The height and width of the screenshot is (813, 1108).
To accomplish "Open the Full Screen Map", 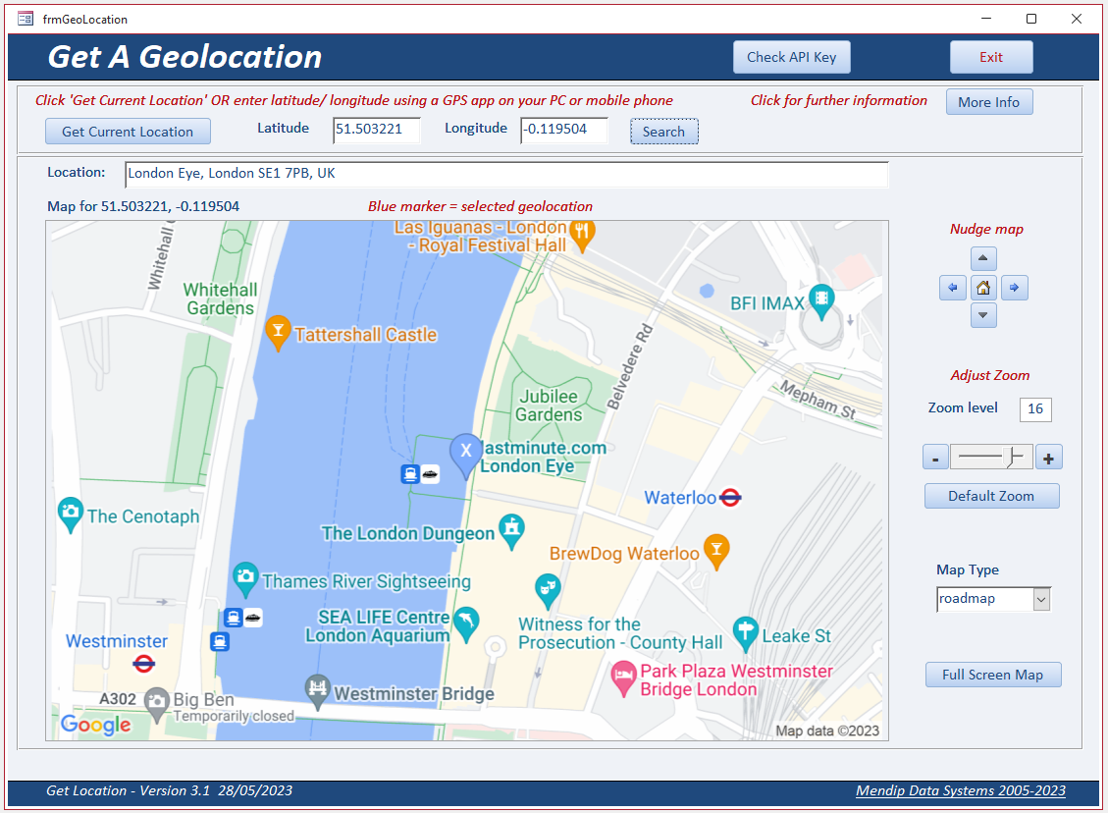I will coord(993,676).
